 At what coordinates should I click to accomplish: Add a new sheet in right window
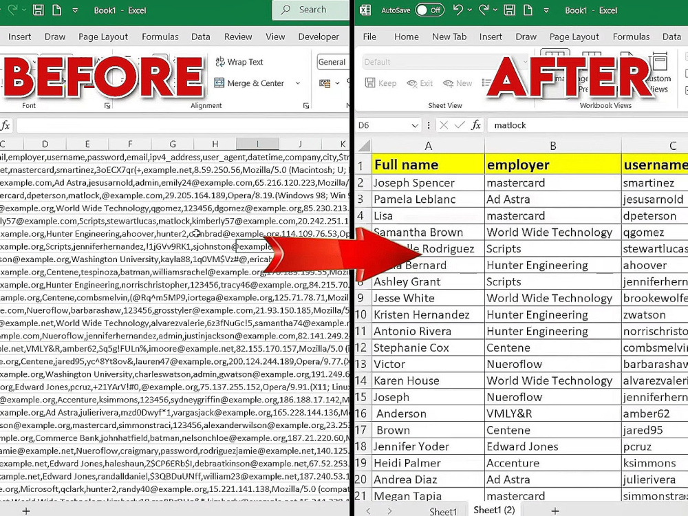(x=555, y=510)
